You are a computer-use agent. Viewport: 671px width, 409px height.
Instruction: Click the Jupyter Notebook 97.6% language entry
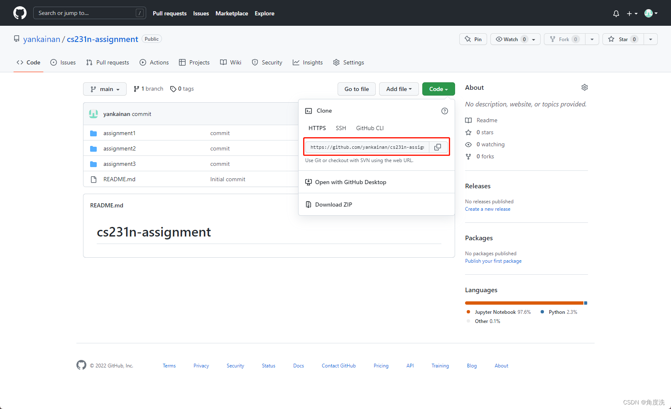click(x=499, y=312)
